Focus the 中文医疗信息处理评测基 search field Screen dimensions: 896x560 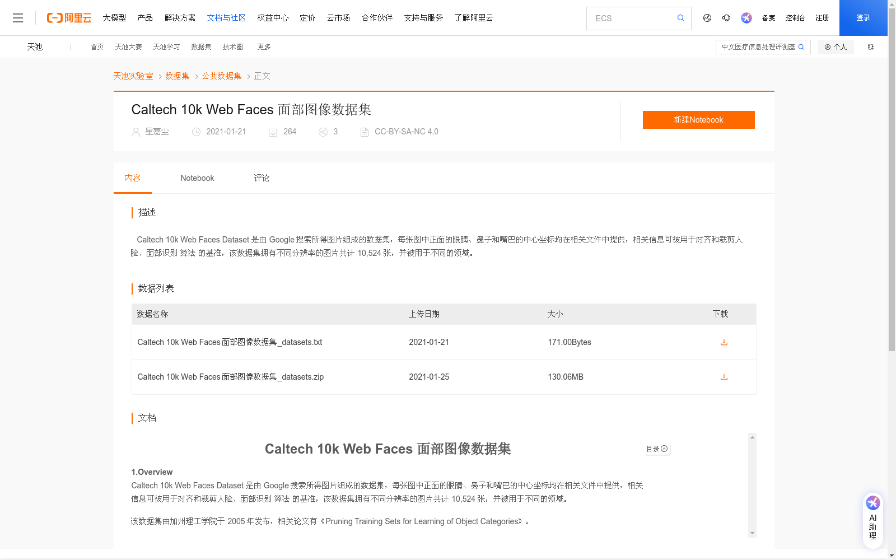coord(758,47)
